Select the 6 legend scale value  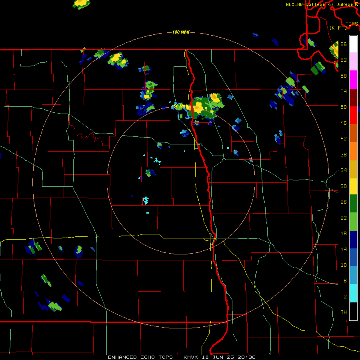click(x=345, y=281)
